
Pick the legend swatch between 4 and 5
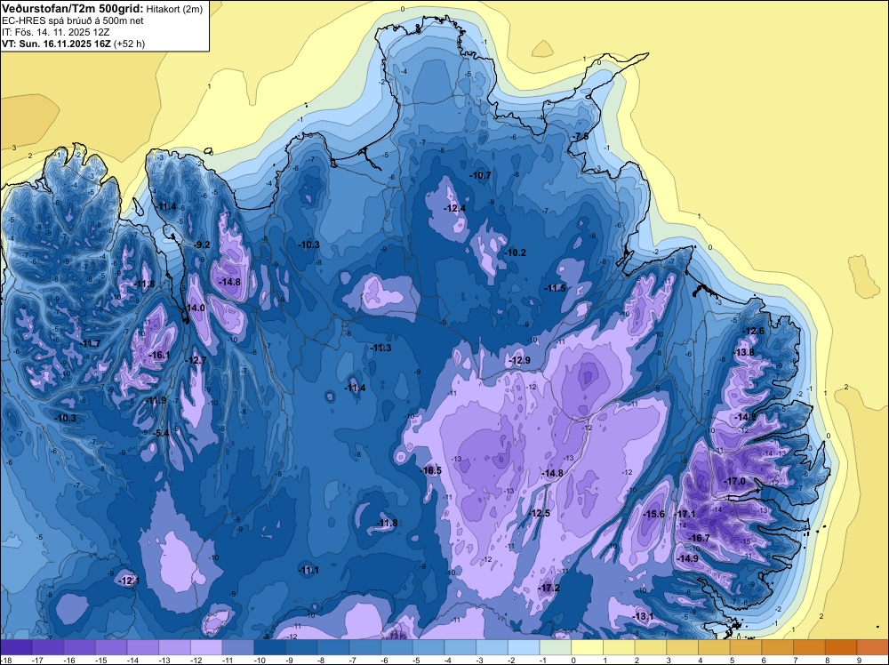(715, 647)
